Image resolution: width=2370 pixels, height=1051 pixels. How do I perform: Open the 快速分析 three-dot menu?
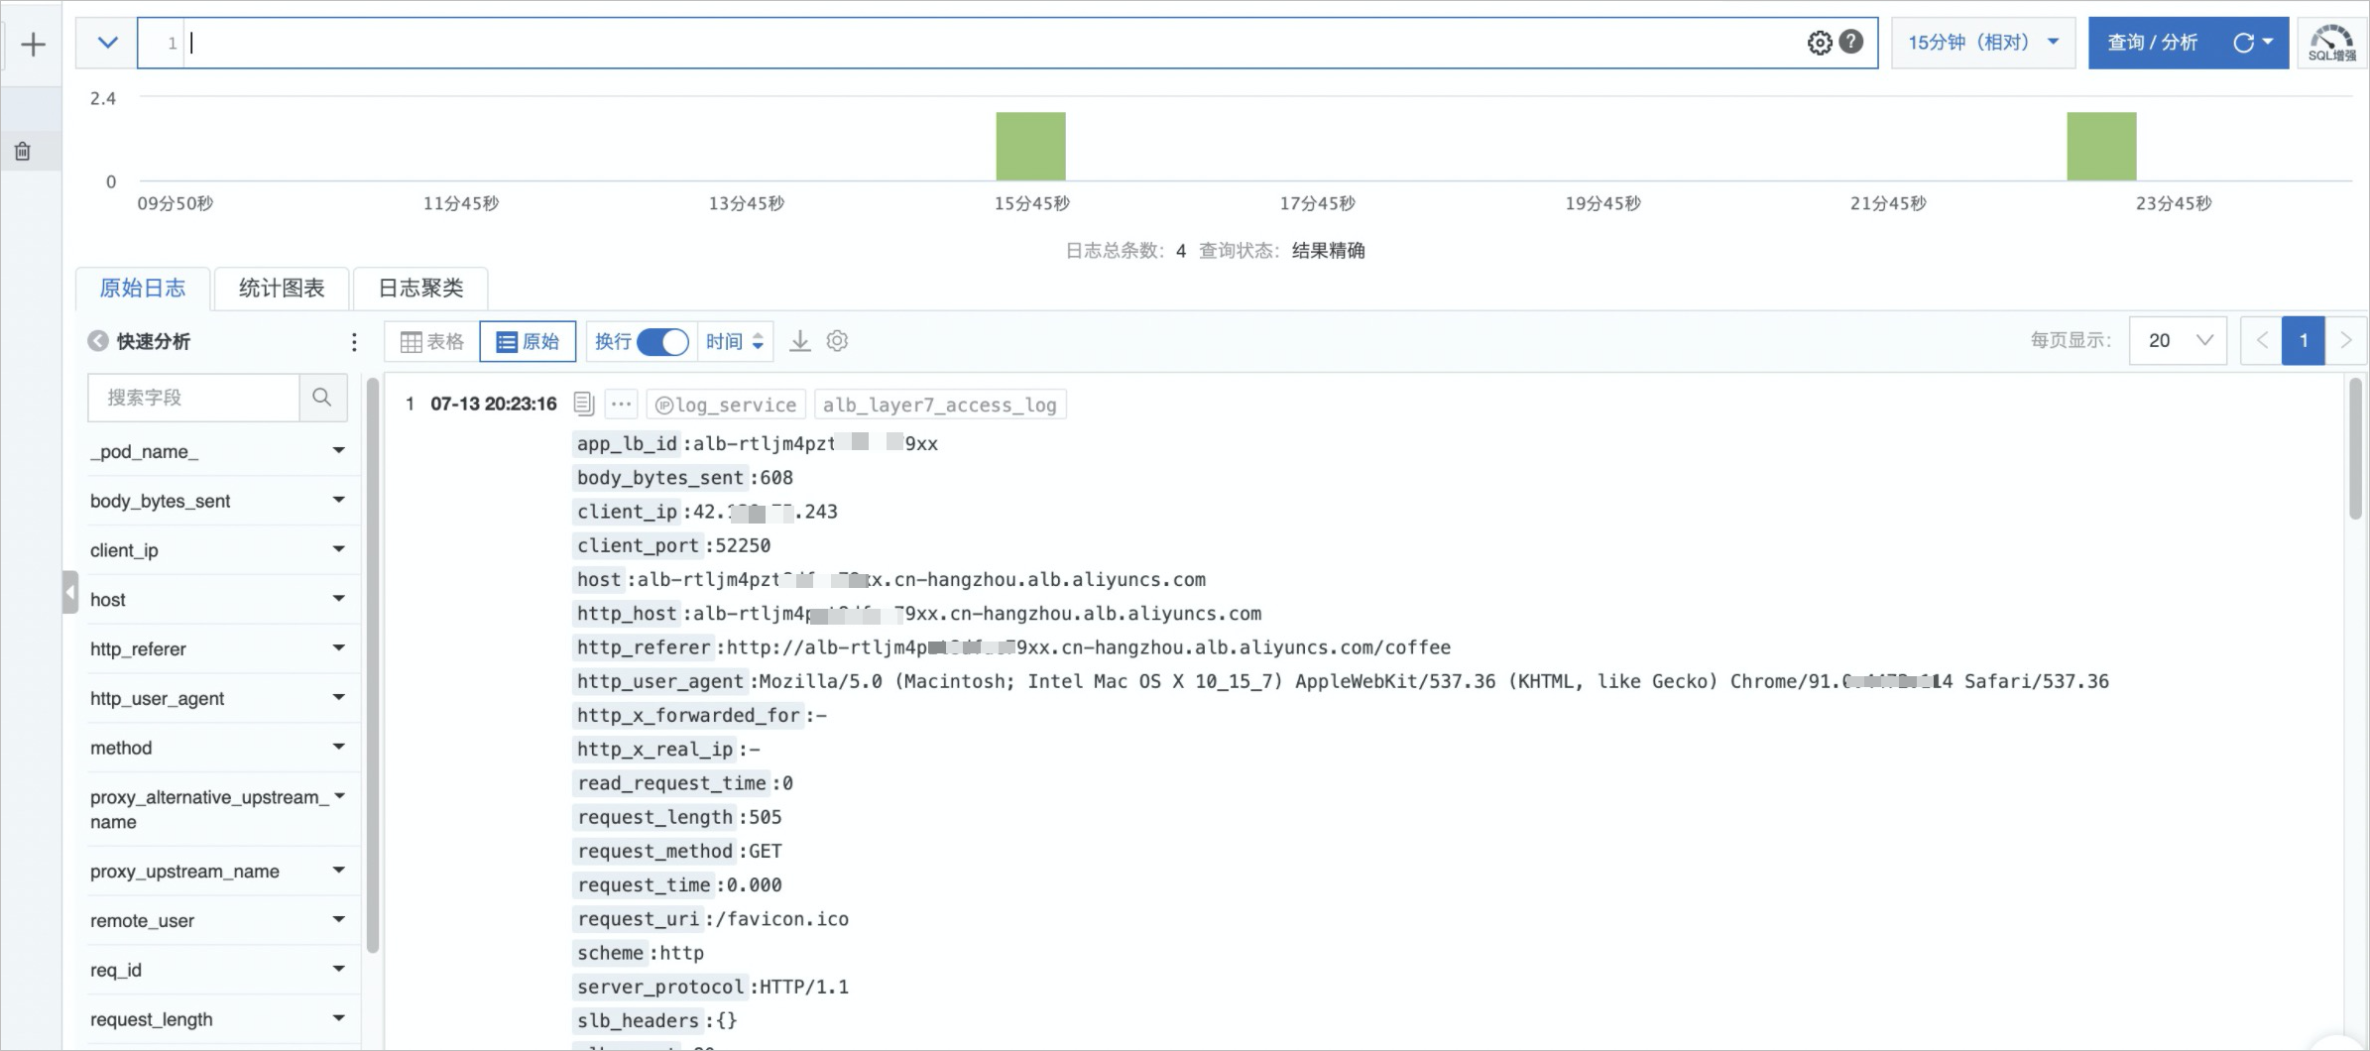354,342
